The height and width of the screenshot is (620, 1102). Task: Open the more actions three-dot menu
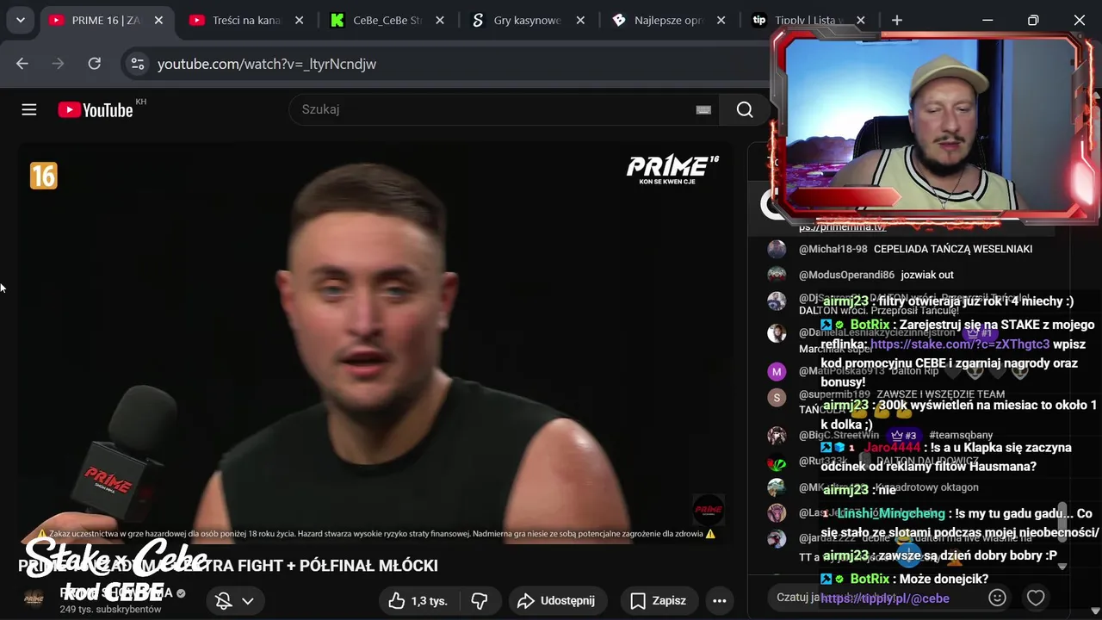pyautogui.click(x=720, y=601)
